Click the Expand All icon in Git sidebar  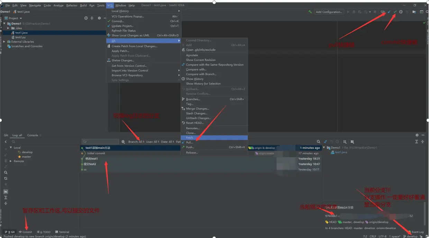coord(6,198)
